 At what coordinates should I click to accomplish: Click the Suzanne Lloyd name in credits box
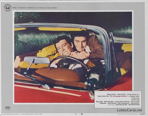(x=135, y=100)
